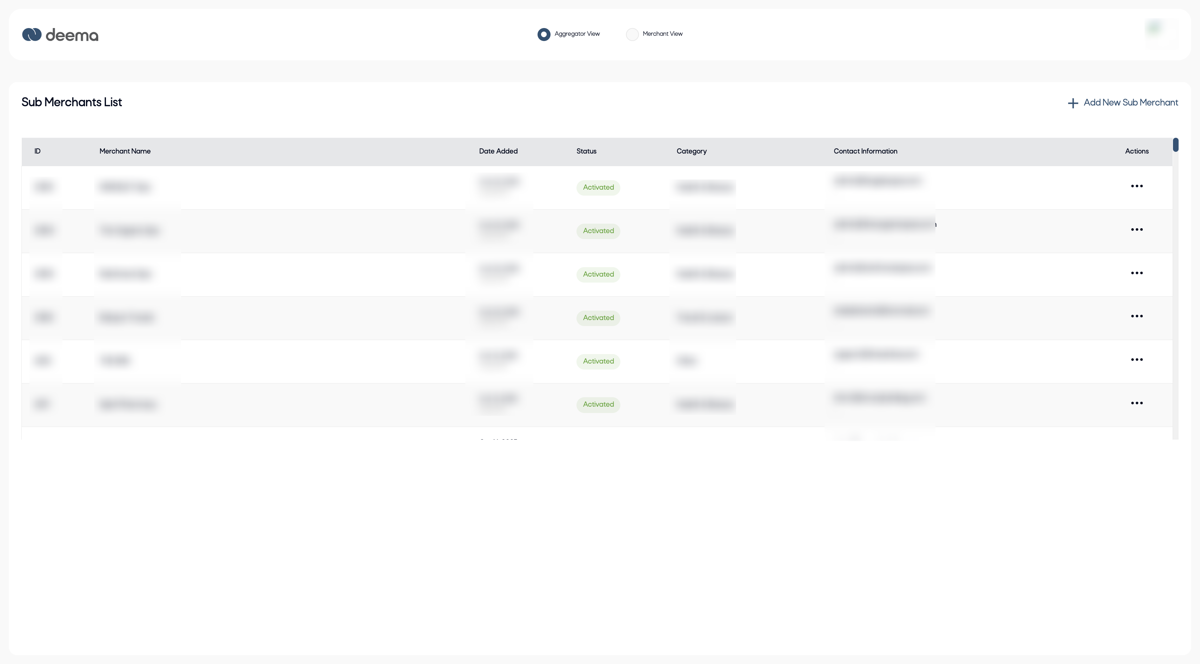The width and height of the screenshot is (1200, 664).
Task: Click the Contact Information column header
Action: (x=865, y=151)
